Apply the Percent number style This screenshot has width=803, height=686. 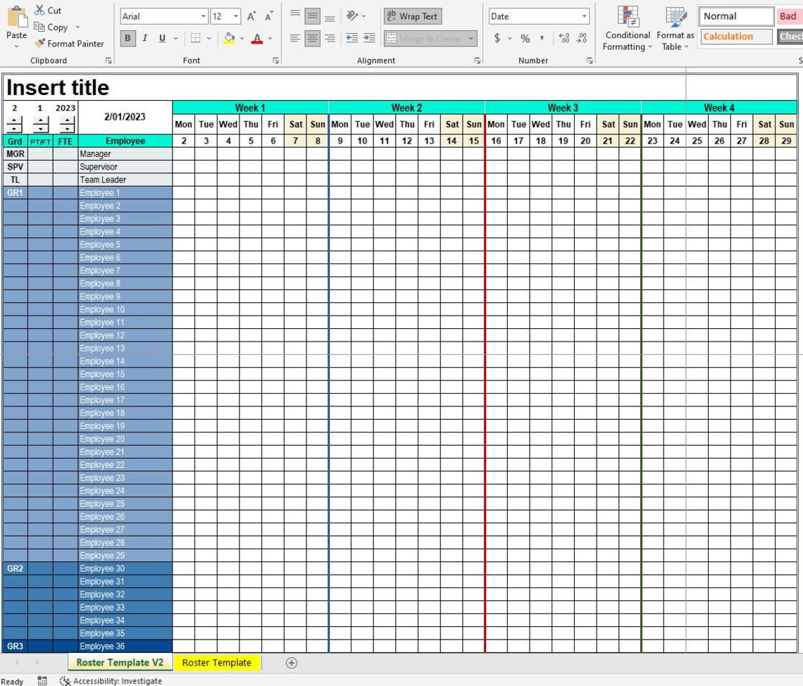point(525,39)
